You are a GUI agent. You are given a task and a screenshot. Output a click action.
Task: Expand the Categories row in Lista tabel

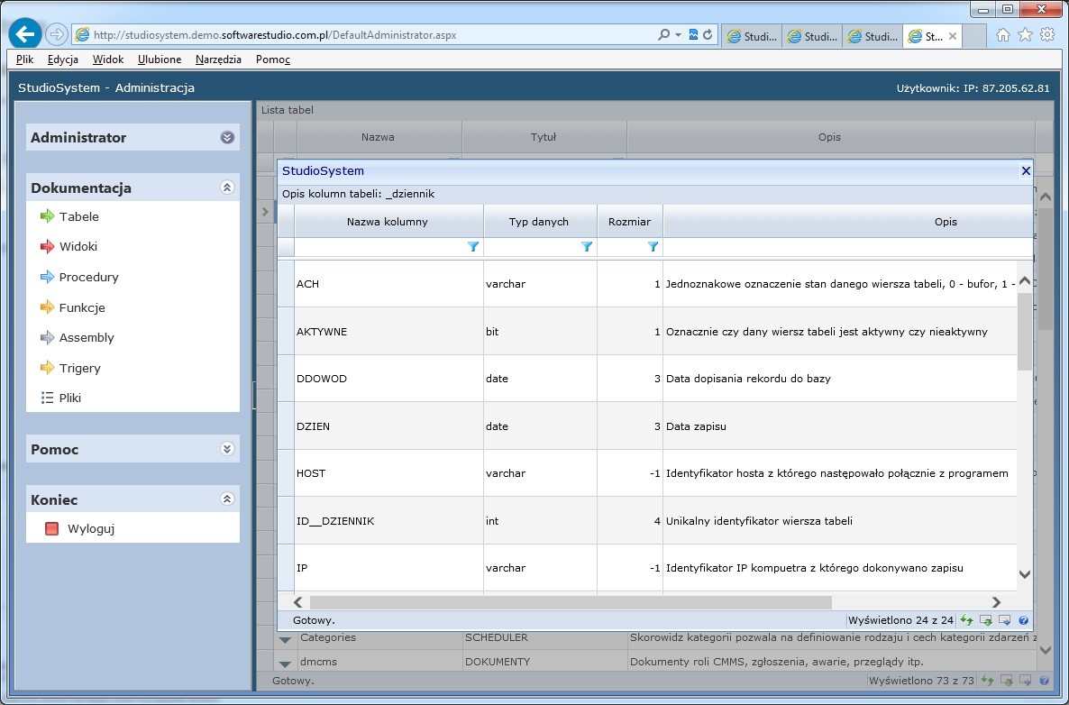(285, 639)
